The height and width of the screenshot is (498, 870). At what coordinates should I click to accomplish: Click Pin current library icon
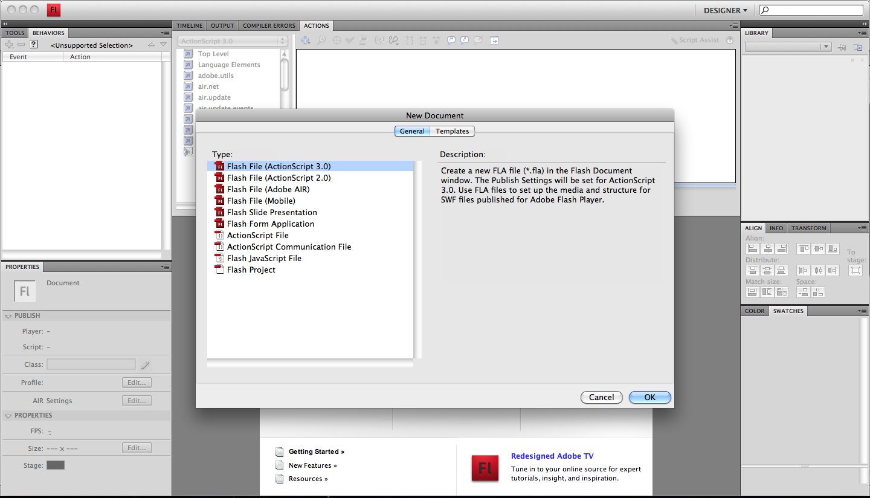point(843,47)
